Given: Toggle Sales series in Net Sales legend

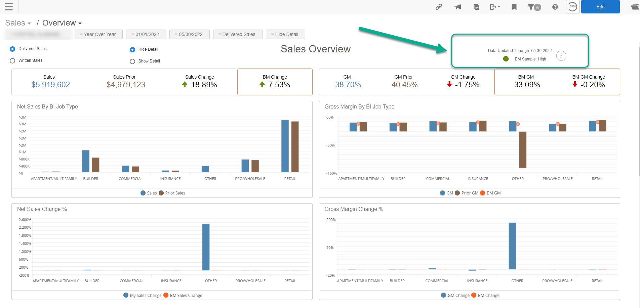Looking at the screenshot, I should click(x=149, y=193).
